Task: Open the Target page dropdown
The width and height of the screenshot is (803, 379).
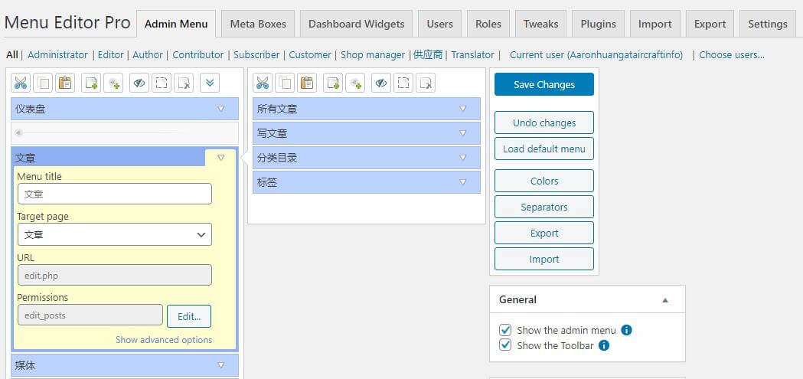Action: click(115, 234)
